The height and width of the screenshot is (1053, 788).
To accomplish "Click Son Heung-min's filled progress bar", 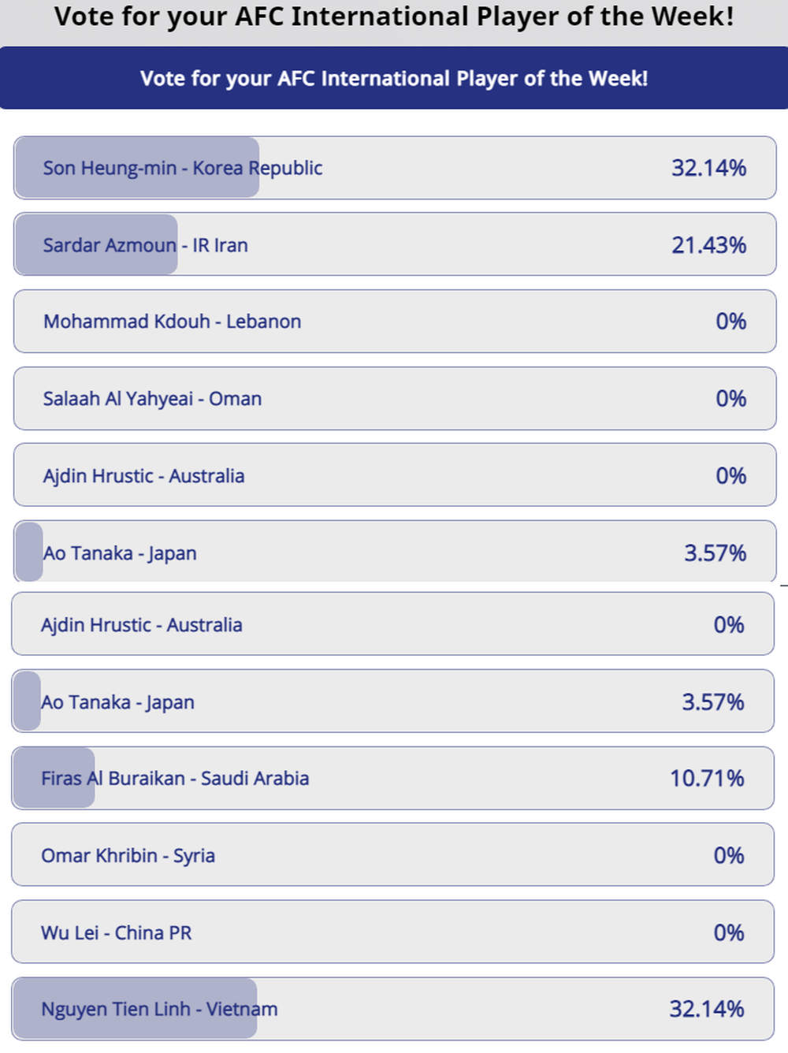I will [137, 168].
